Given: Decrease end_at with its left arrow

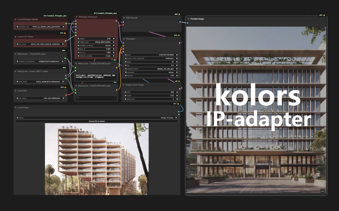Looking at the screenshot, I should (x=78, y=53).
